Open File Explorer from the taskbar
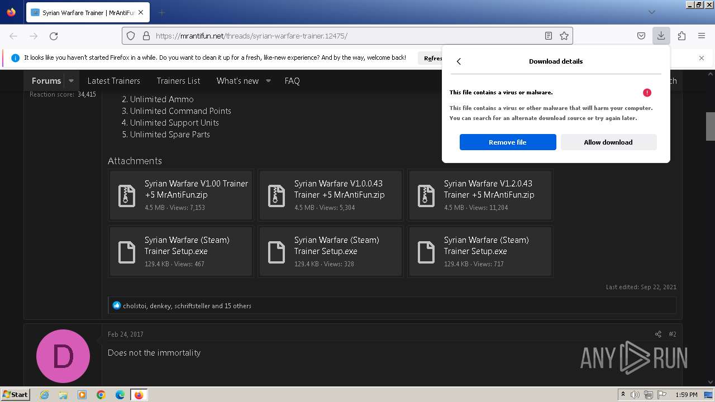The image size is (715, 402). tap(63, 395)
